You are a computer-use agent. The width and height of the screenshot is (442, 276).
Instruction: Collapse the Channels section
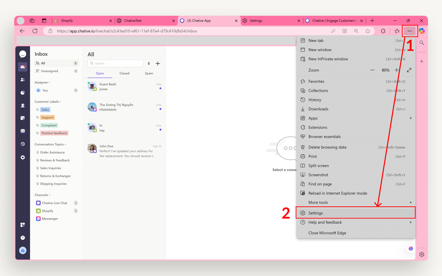click(x=42, y=195)
